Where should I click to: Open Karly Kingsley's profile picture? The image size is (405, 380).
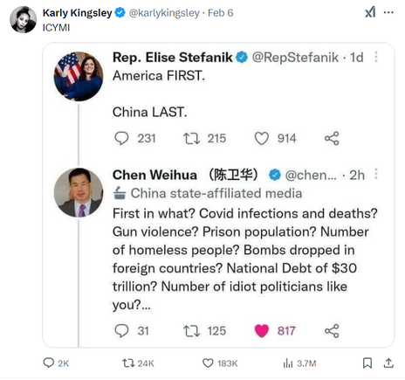[24, 19]
